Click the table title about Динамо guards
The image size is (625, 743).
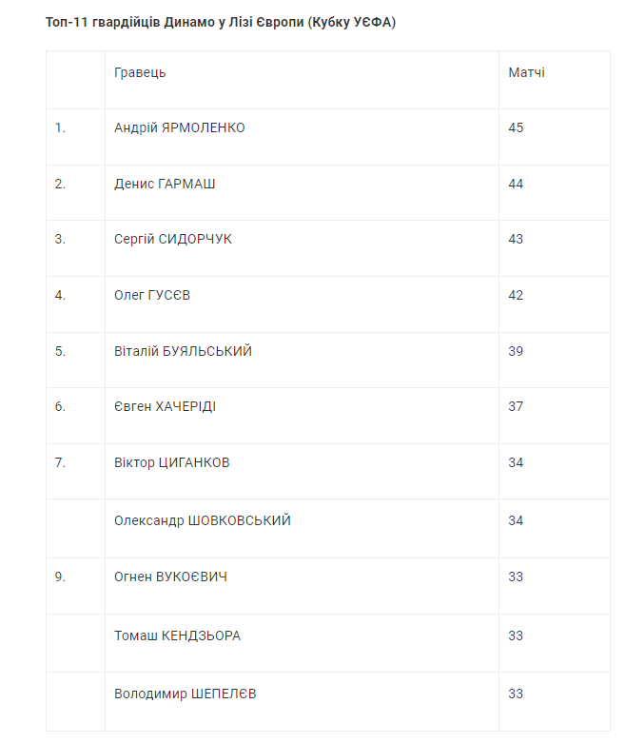click(221, 22)
